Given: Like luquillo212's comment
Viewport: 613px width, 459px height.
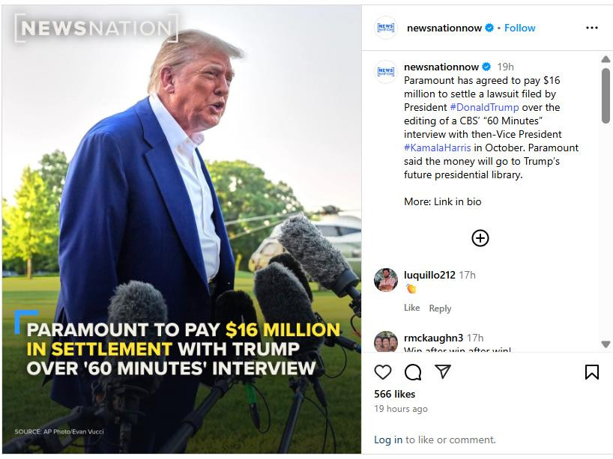Looking at the screenshot, I should coord(412,308).
